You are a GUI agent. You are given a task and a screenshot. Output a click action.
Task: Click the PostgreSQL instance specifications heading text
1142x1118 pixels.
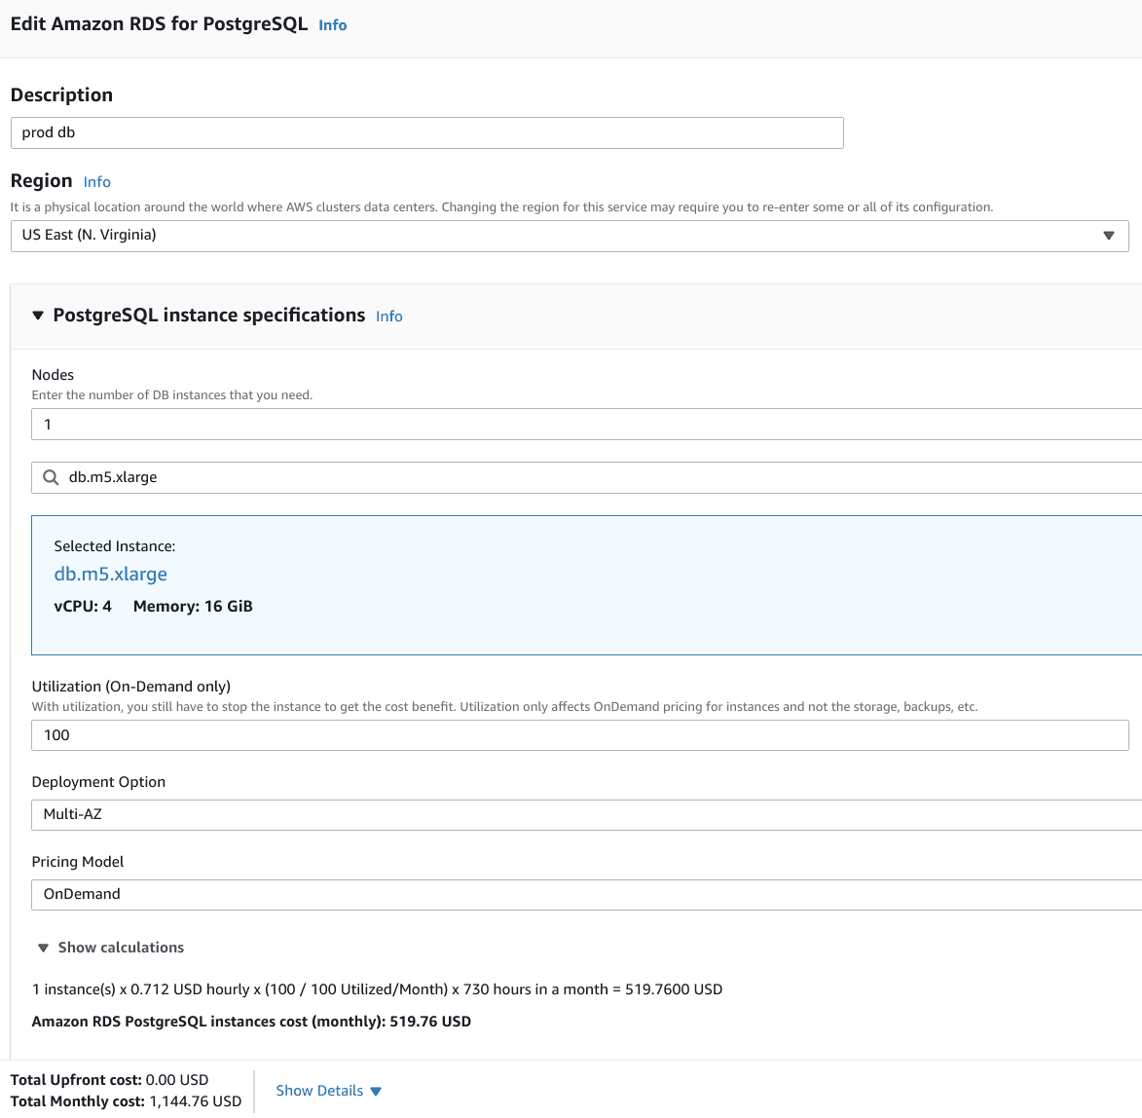click(x=208, y=316)
